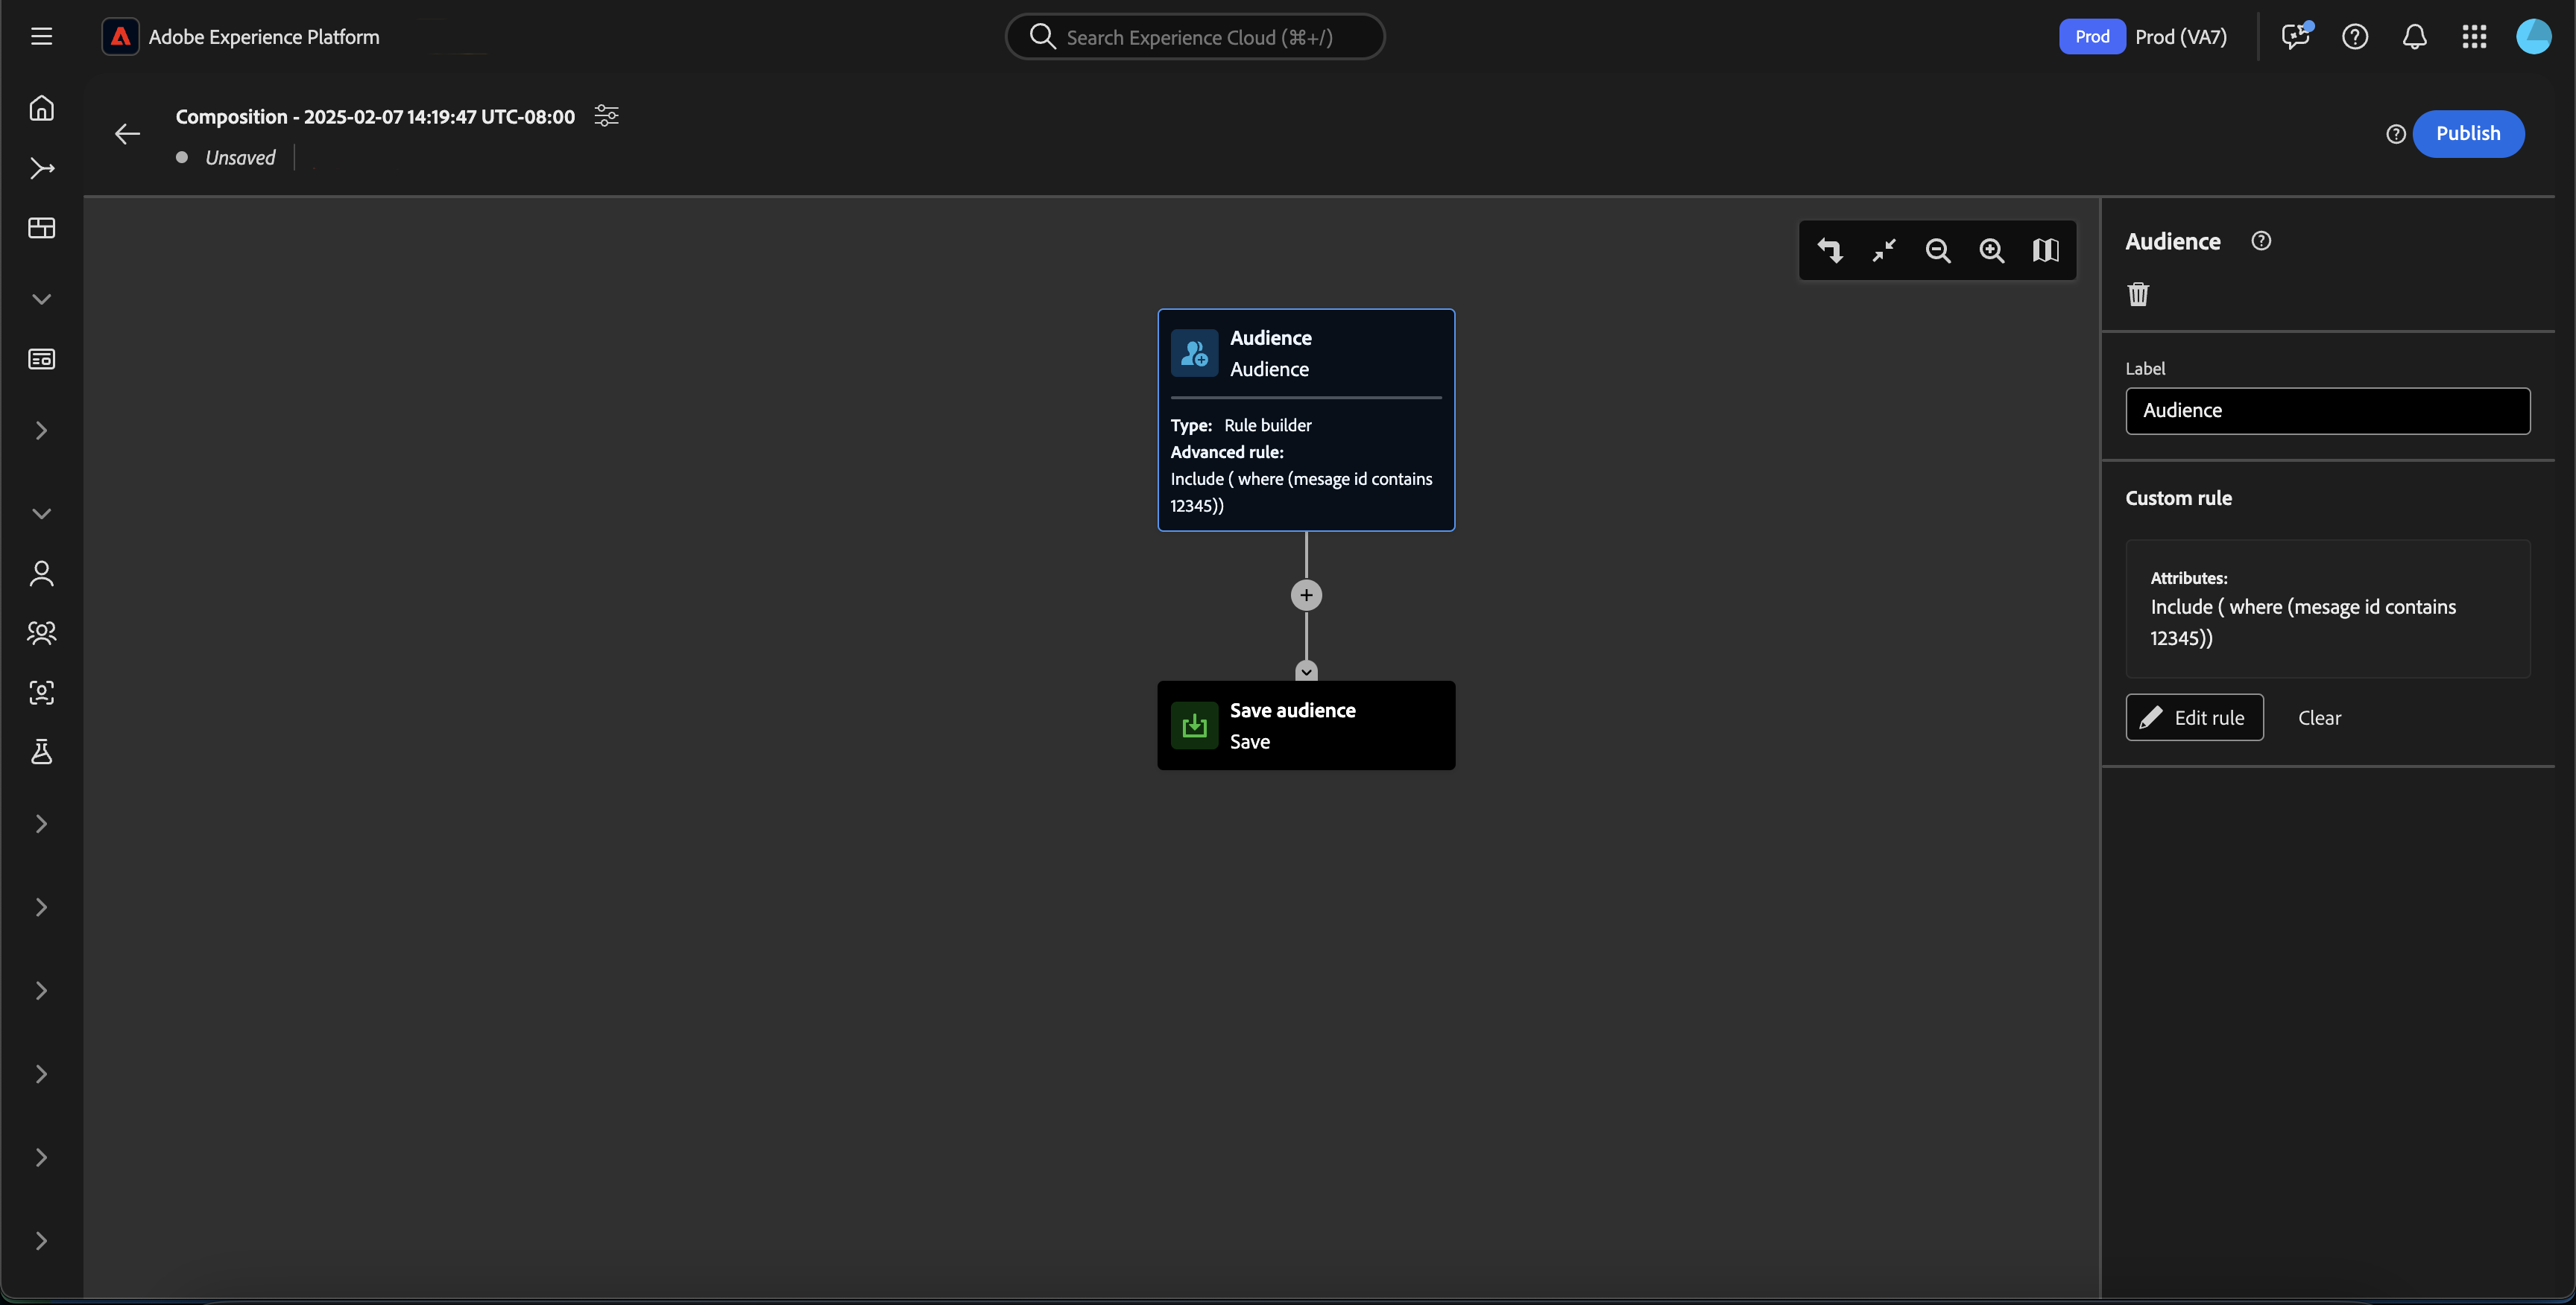Click the Clear link for the custom rule
Viewport: 2576px width, 1305px height.
(x=2319, y=717)
